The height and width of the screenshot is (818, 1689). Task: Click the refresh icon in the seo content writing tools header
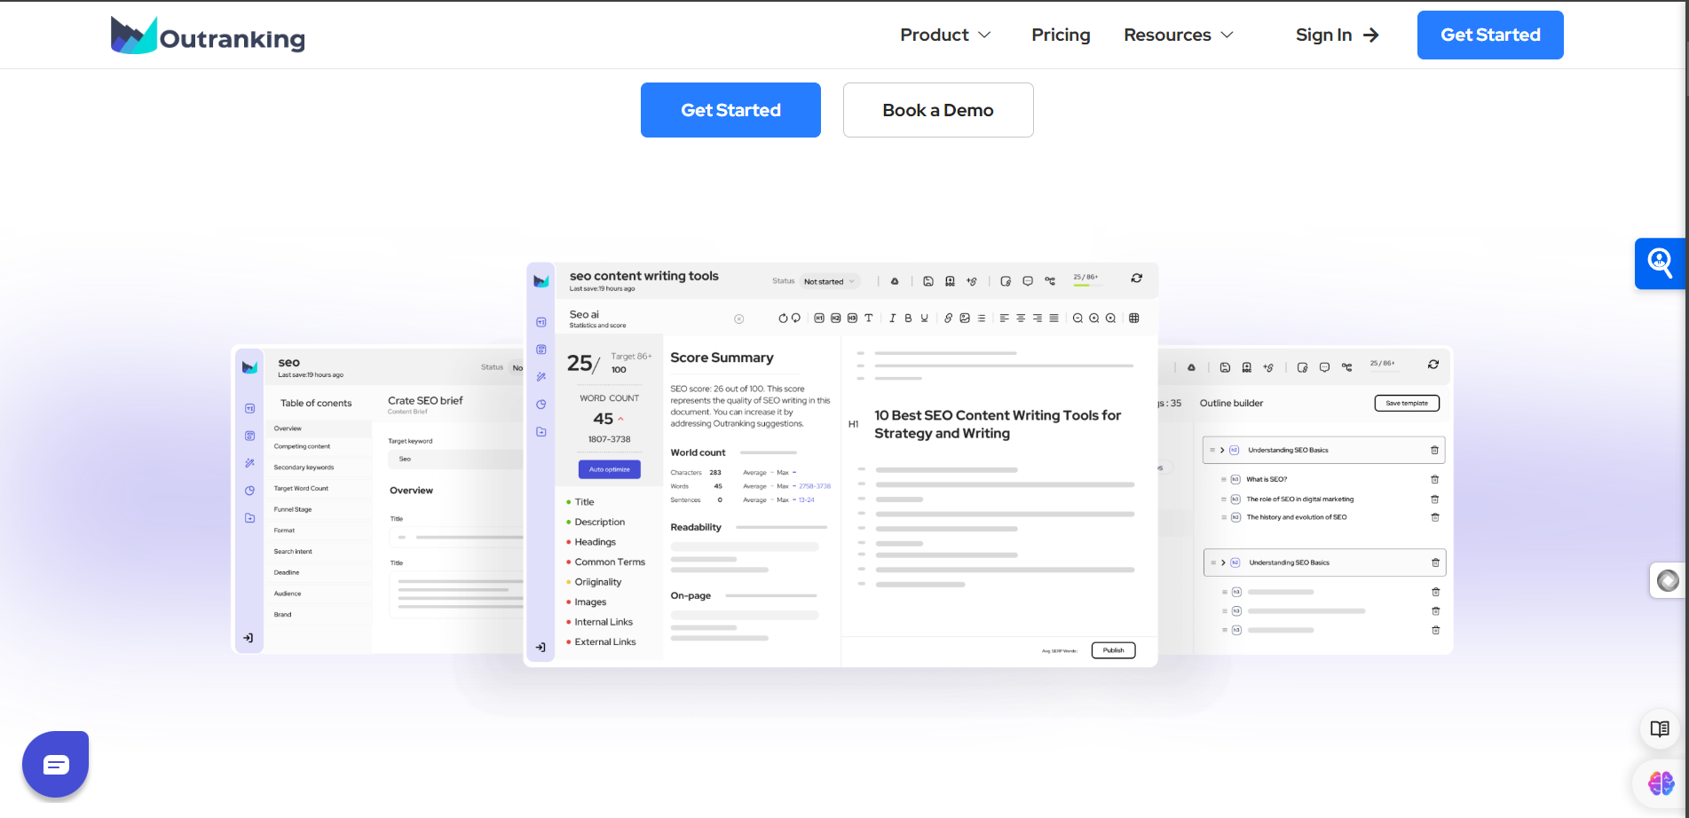coord(1137,278)
